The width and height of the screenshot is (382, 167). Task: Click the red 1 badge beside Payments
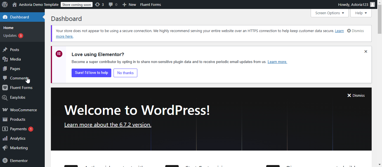(x=31, y=129)
